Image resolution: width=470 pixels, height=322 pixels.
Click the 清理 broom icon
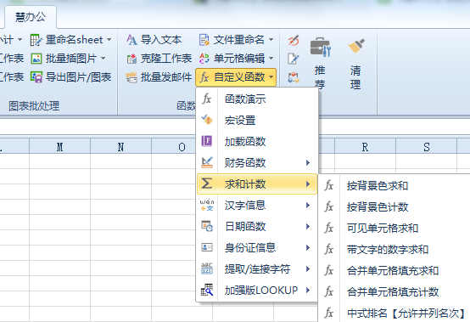[356, 46]
